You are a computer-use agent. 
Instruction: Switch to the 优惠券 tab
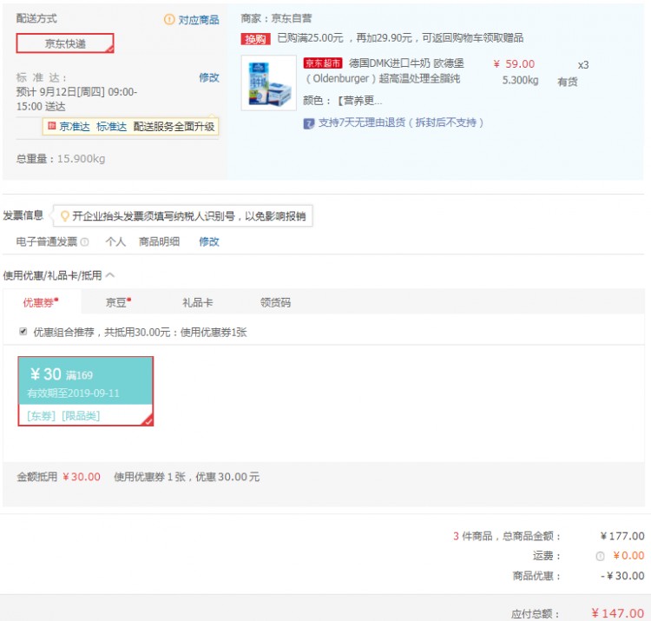(42, 302)
